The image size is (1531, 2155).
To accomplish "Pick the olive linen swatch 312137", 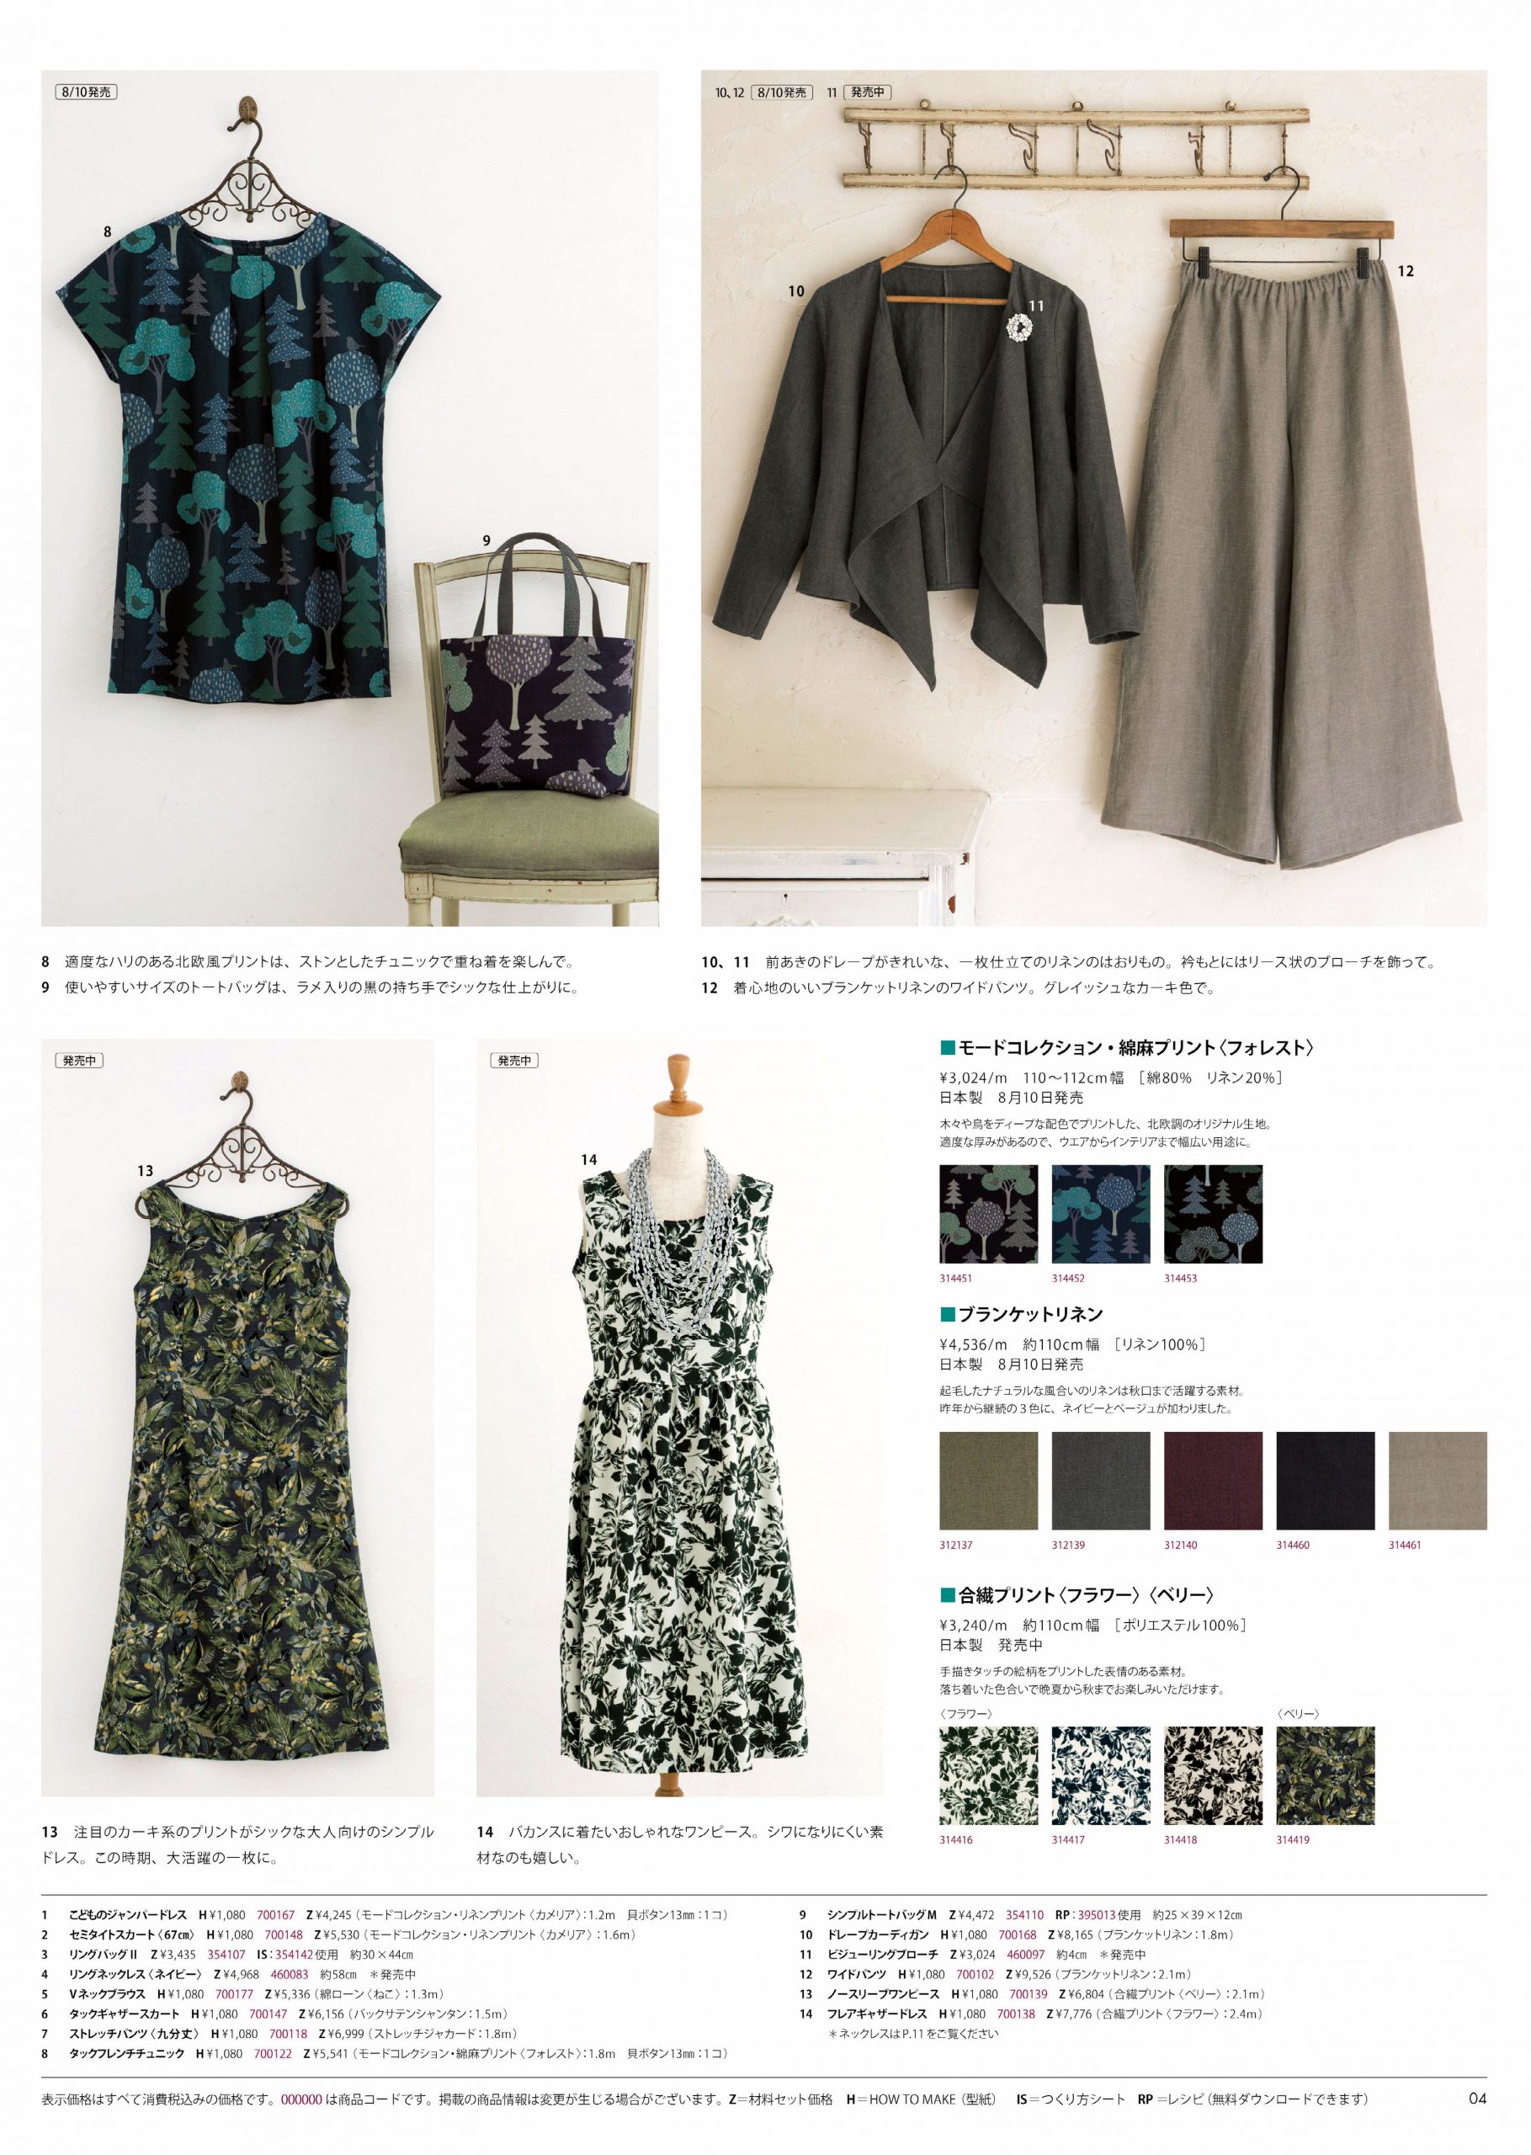I will click(988, 1481).
